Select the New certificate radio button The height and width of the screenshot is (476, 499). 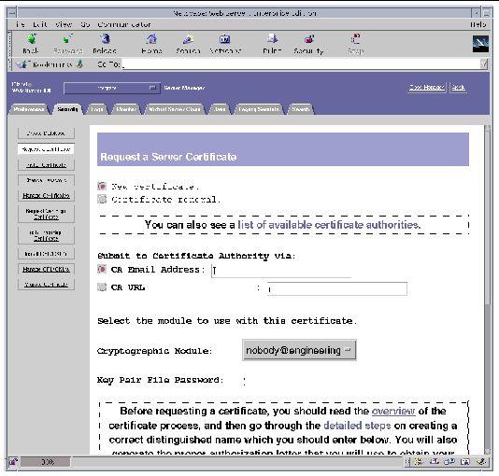coord(102,186)
